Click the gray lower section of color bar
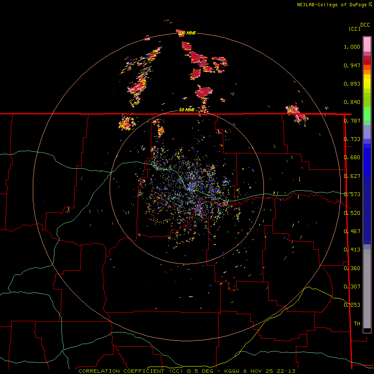374x374 pixels. point(367,289)
